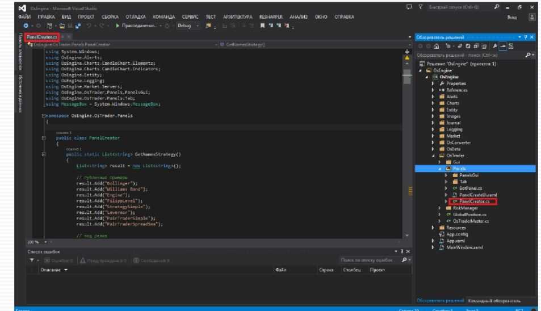Toggle the Сообщений messages filter
This screenshot has width=541, height=311.
coord(151,260)
